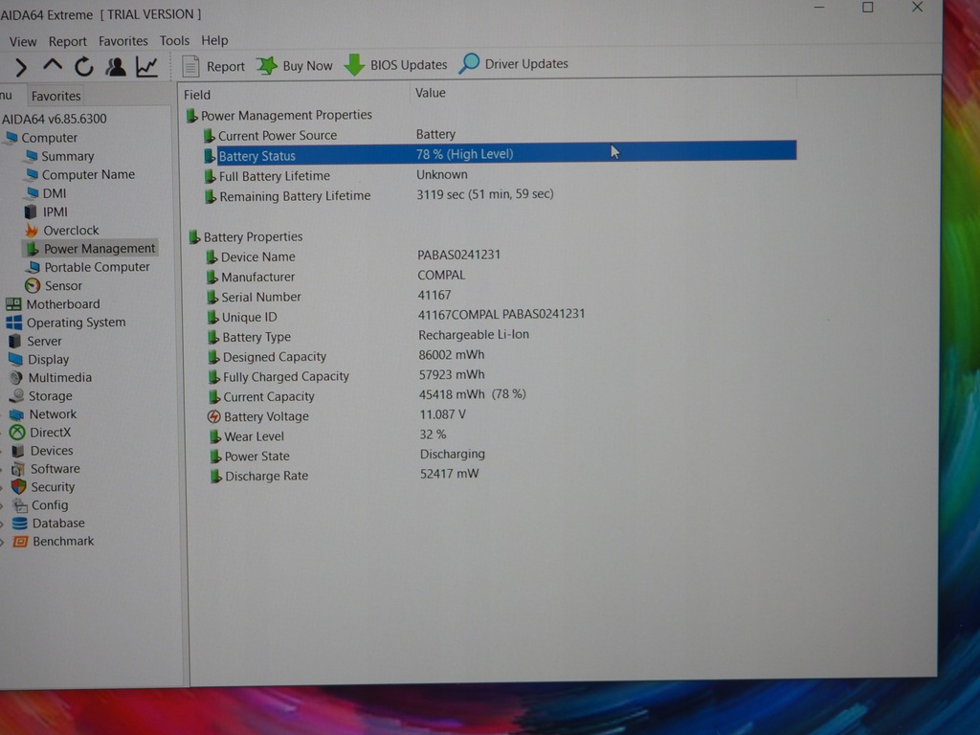
Task: Select IPMI tree item
Action: pos(55,212)
